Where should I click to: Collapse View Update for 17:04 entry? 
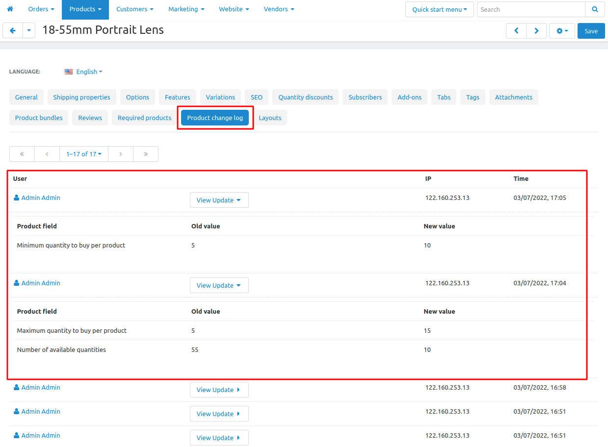pos(219,285)
